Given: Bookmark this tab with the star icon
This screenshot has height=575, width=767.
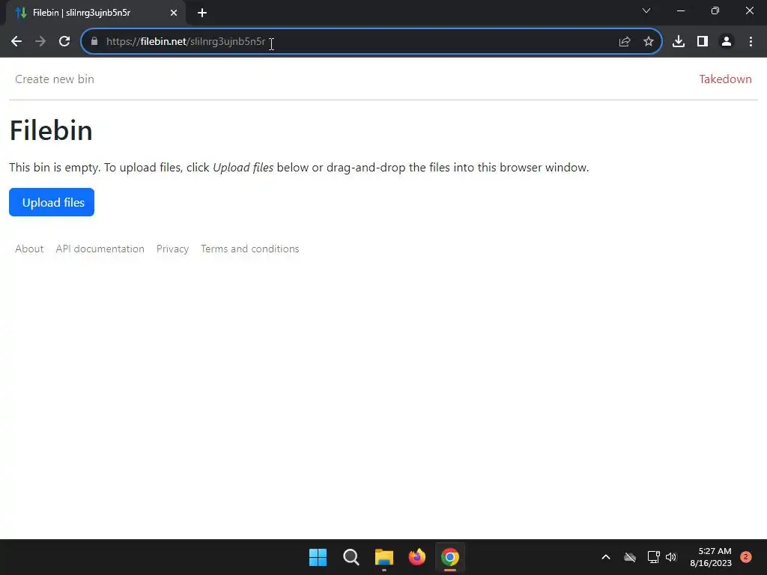Looking at the screenshot, I should [648, 42].
